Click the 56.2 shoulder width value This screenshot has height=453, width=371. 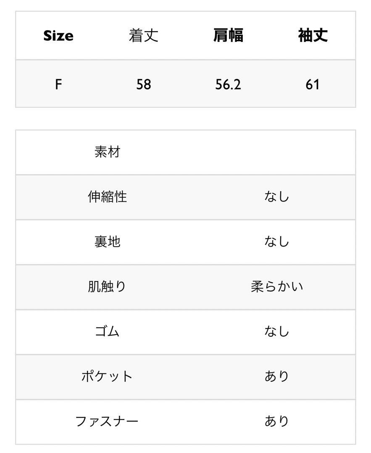coord(228,85)
